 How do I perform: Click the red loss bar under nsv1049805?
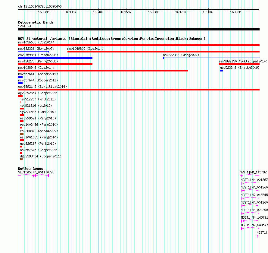(x=164, y=52)
